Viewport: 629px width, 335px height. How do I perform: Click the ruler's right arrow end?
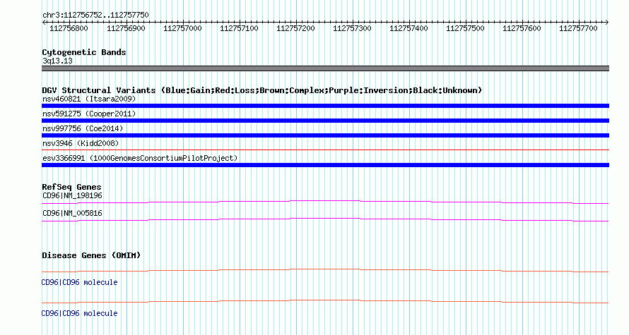[607, 23]
